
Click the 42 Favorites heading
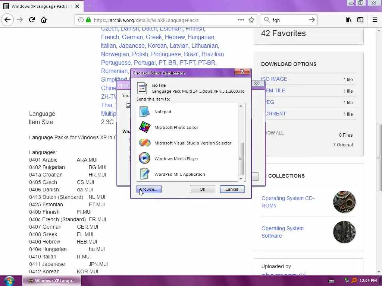(x=284, y=33)
